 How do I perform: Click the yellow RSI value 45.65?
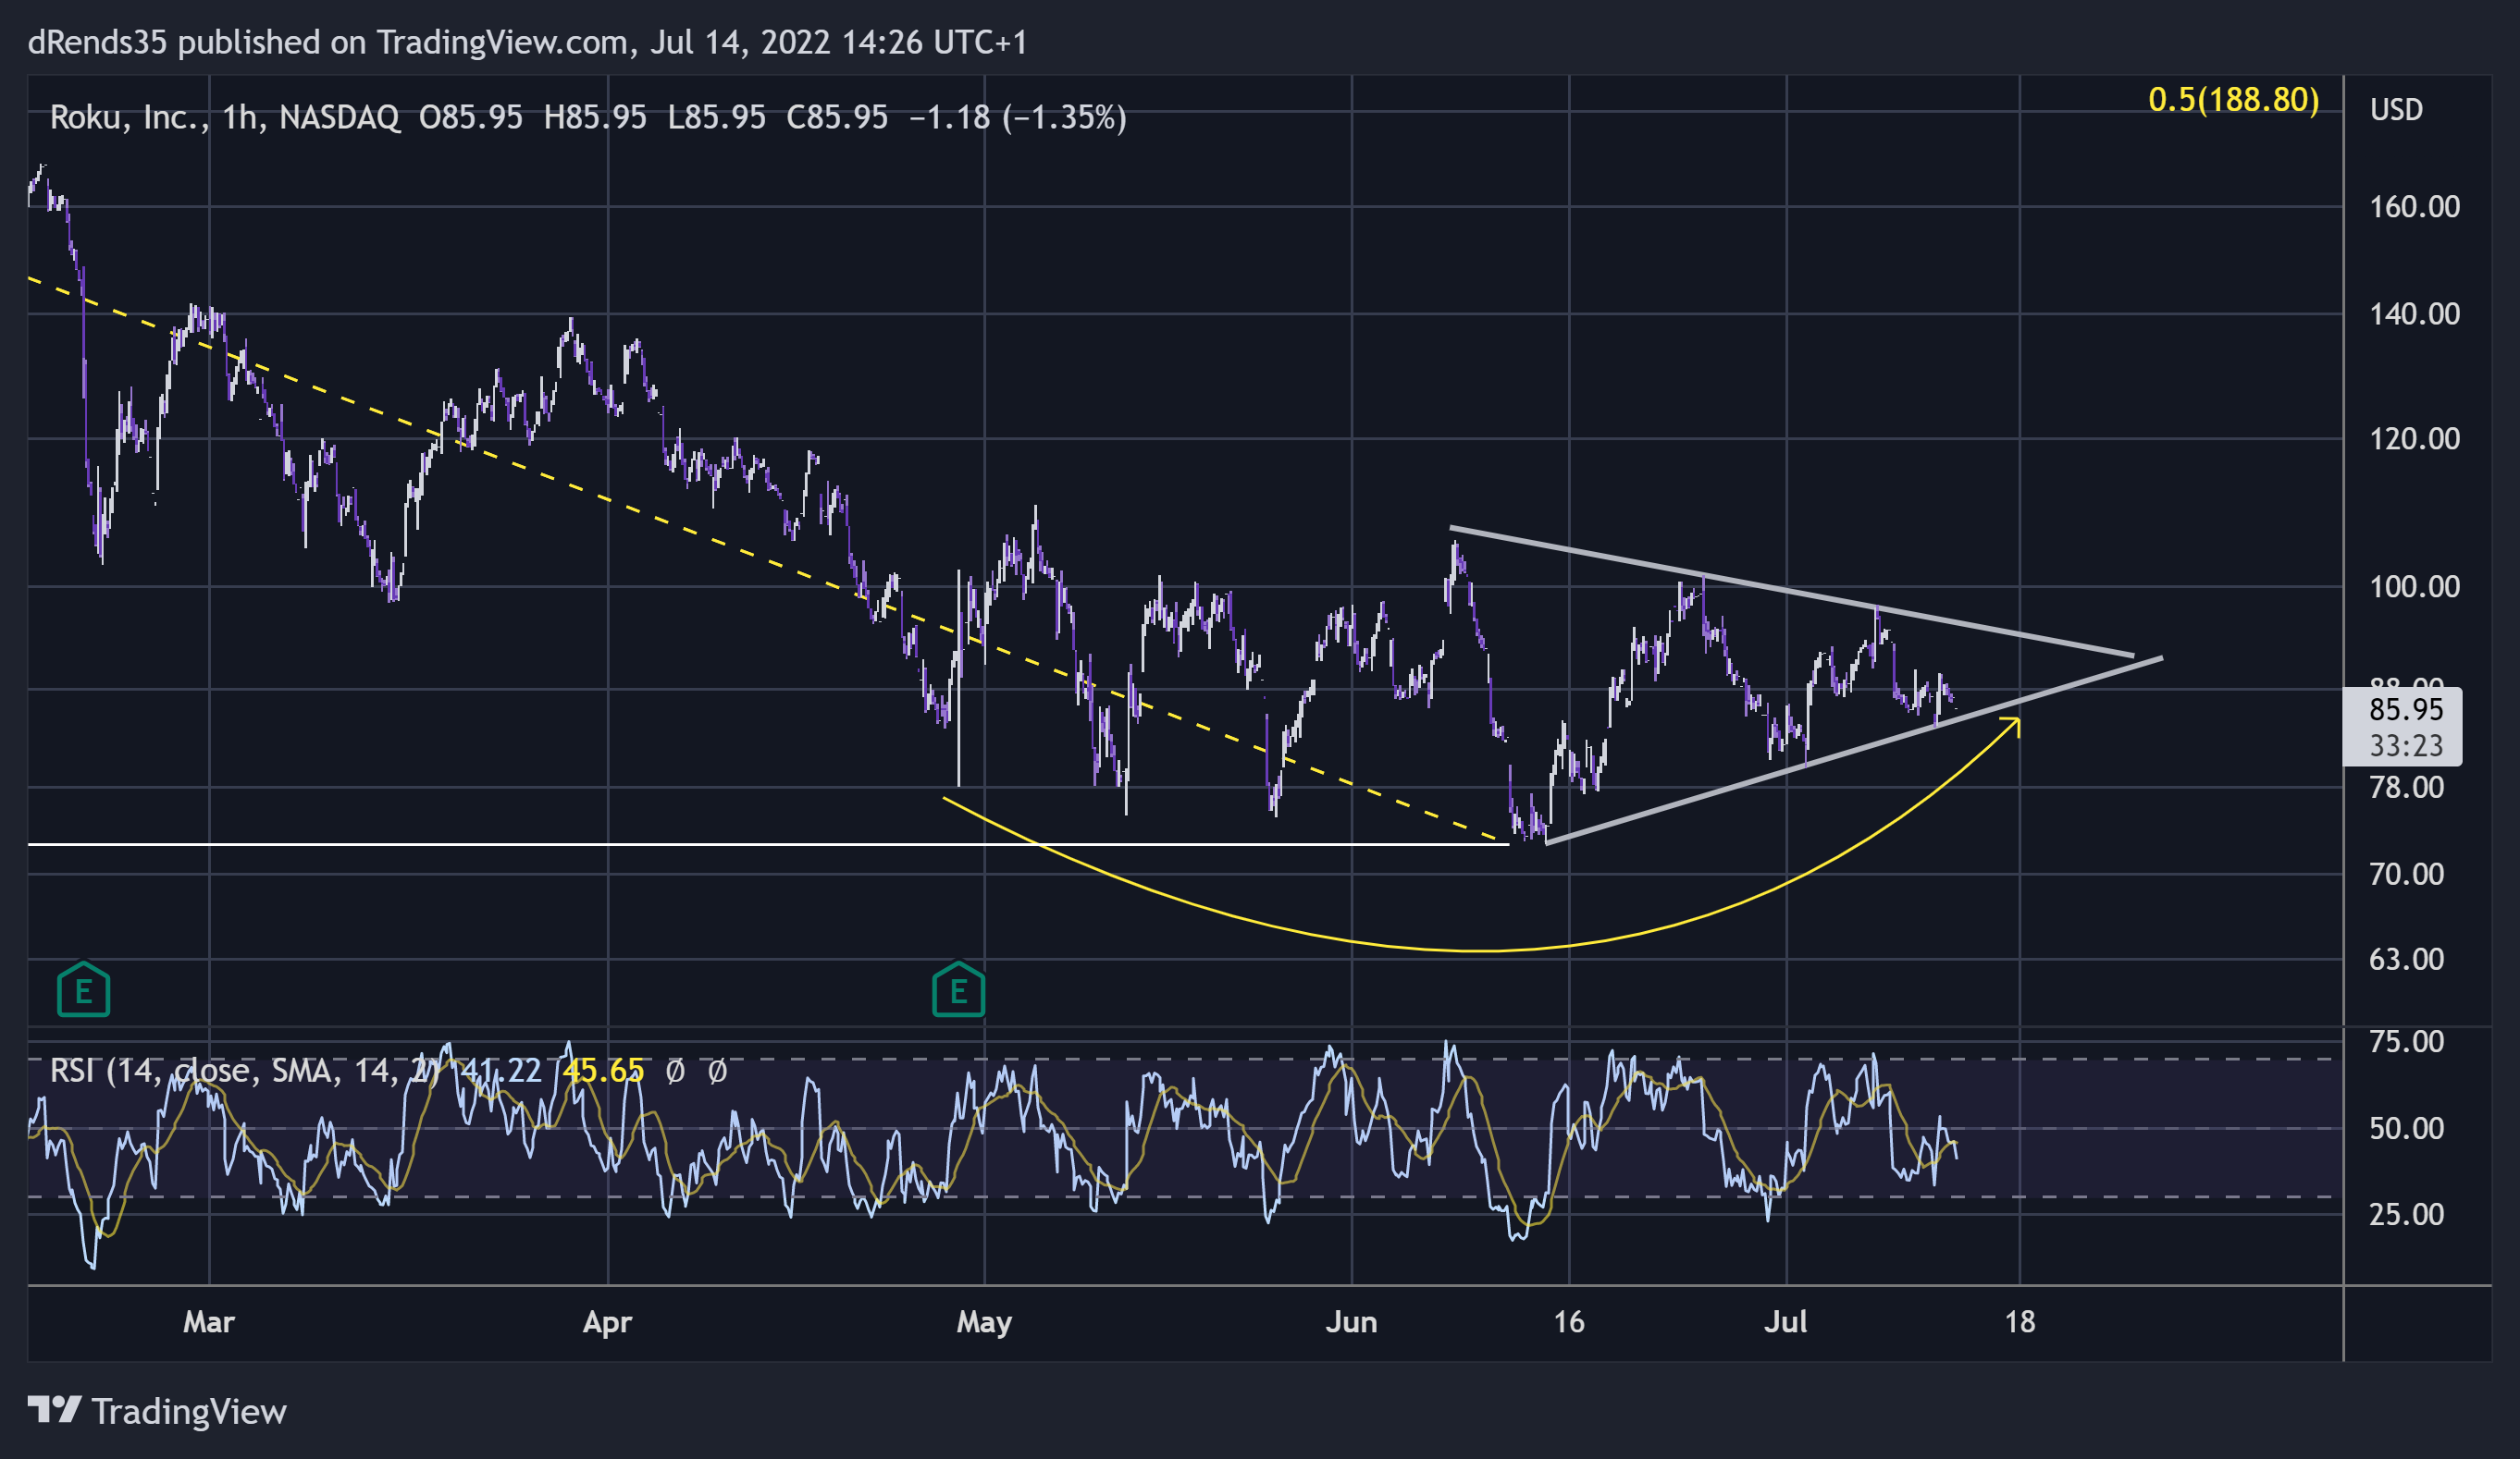click(x=603, y=1072)
